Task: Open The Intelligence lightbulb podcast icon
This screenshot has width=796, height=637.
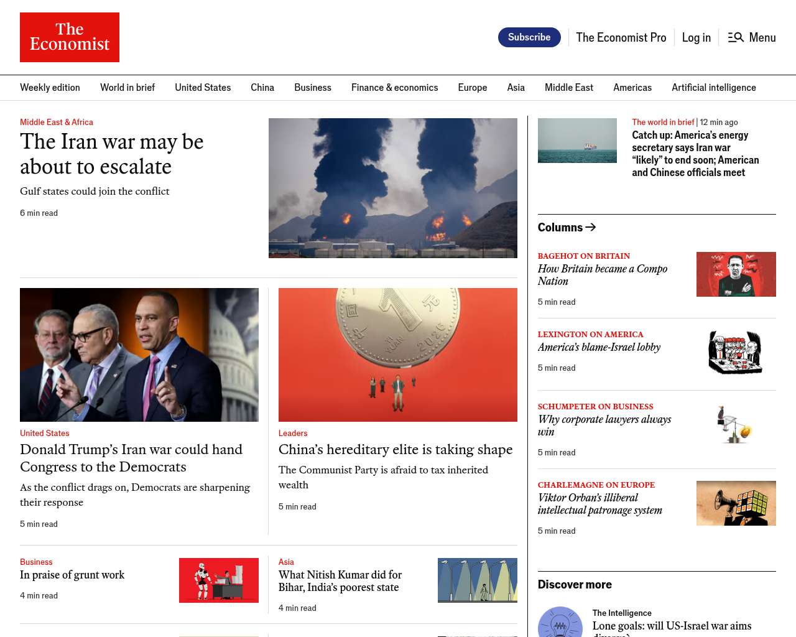Action: [x=560, y=623]
